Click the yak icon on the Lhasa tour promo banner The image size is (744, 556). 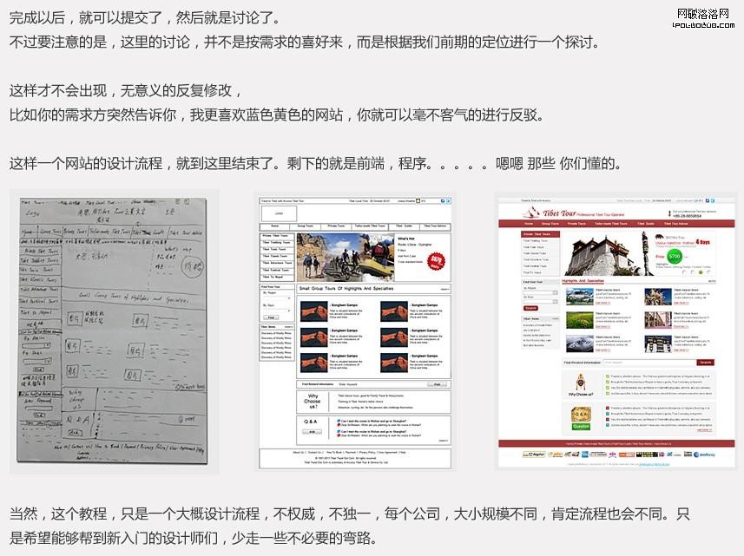tap(661, 237)
